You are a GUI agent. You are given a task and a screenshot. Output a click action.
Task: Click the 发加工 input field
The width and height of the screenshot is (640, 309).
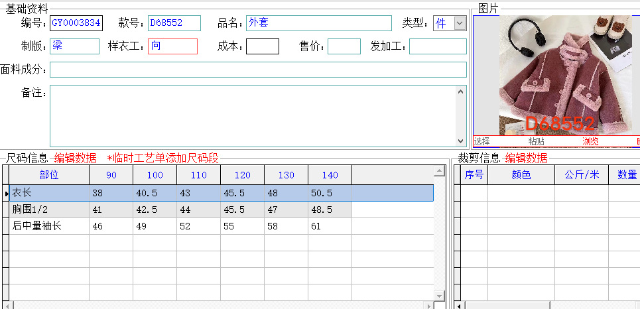[438, 46]
